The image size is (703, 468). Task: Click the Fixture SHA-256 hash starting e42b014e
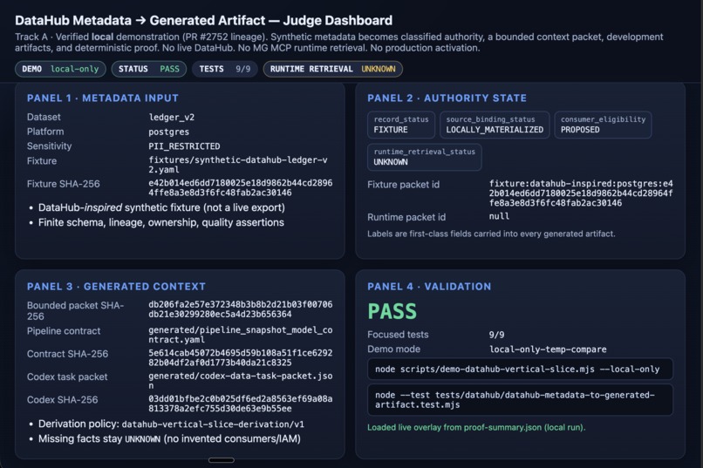pos(241,187)
